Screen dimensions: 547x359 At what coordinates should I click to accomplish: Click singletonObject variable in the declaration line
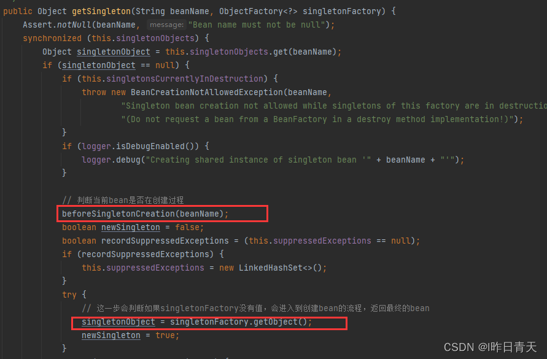point(114,52)
